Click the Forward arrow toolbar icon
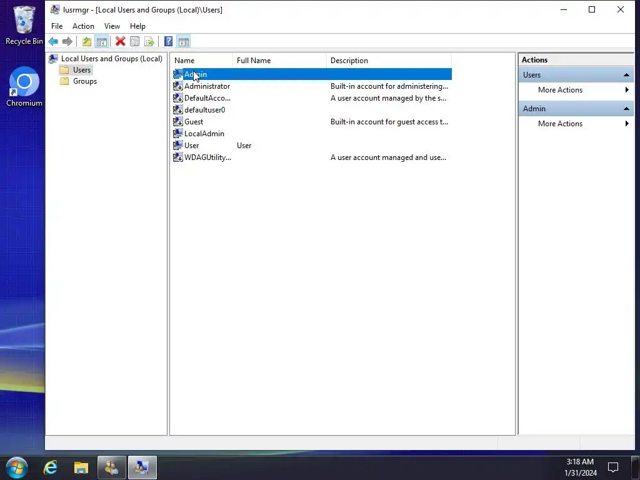640x480 pixels. pyautogui.click(x=67, y=41)
